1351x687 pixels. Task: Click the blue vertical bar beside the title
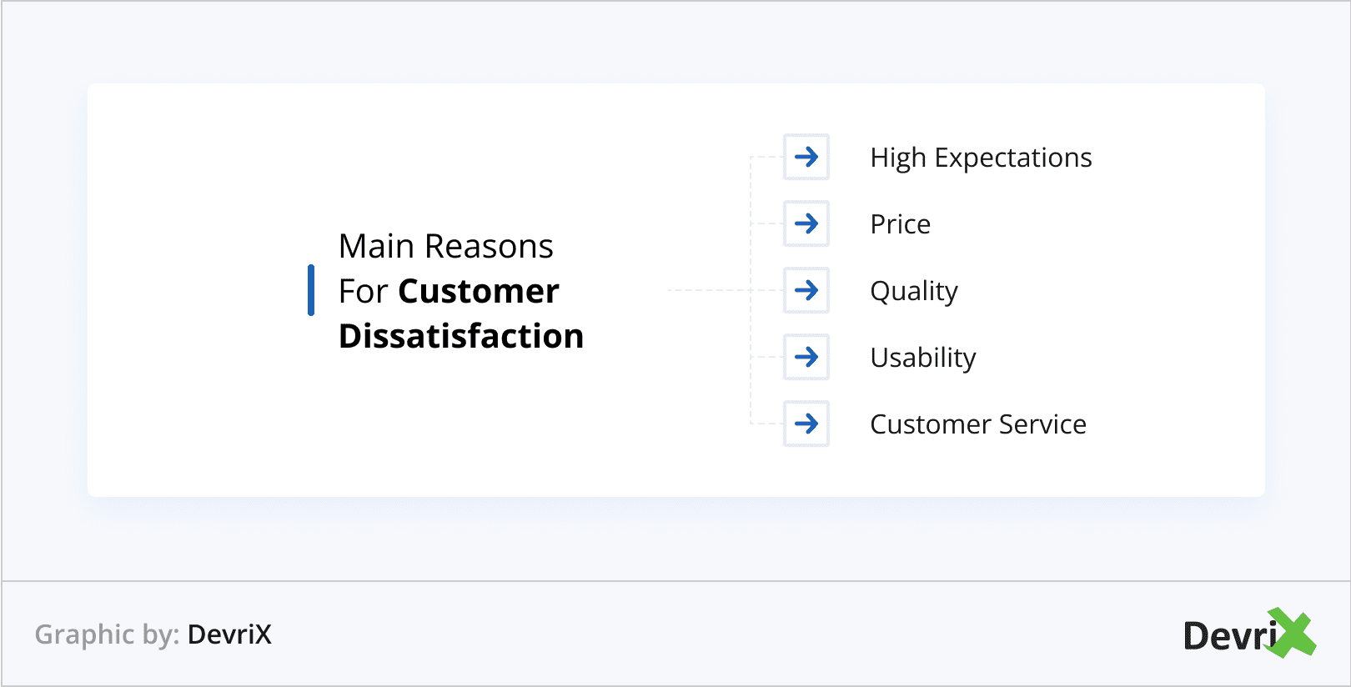coord(311,290)
